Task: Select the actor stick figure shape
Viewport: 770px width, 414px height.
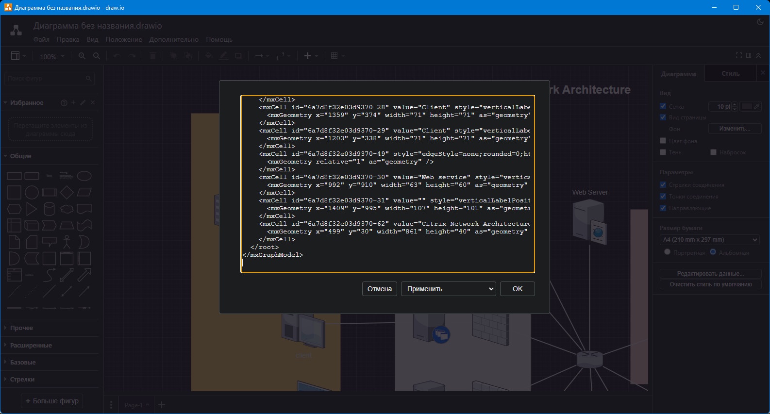Action: click(x=67, y=242)
